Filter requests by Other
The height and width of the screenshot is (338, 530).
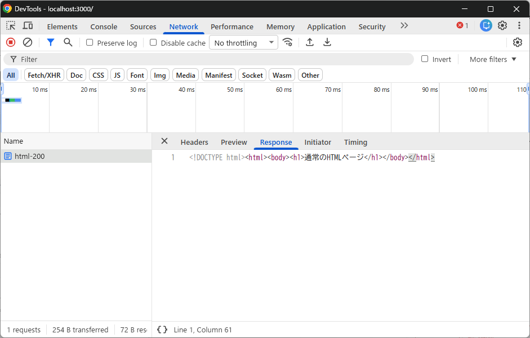[x=310, y=75]
